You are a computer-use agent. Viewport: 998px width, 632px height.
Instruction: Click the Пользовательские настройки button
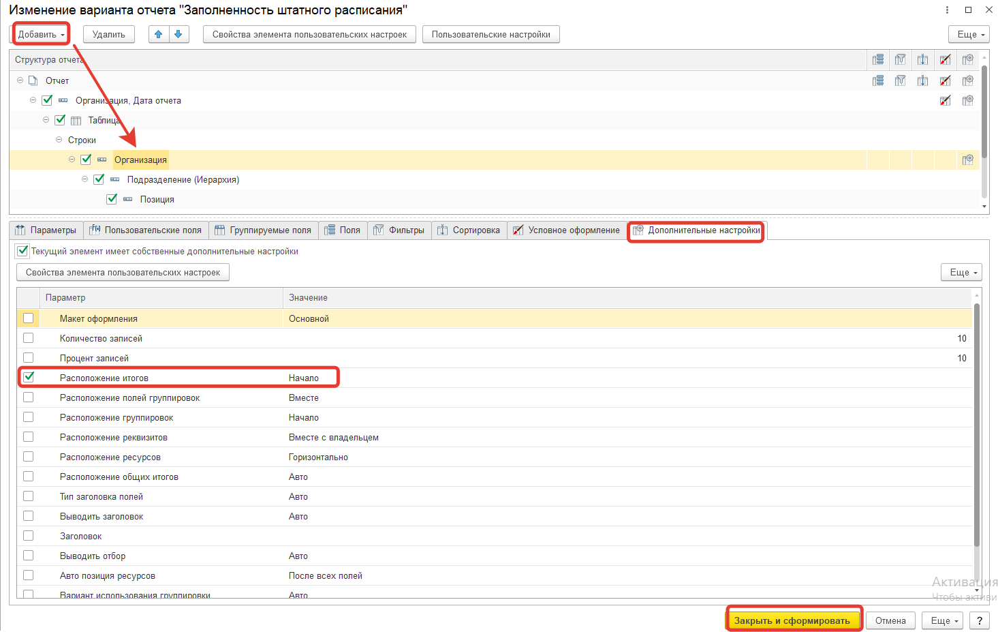point(490,34)
